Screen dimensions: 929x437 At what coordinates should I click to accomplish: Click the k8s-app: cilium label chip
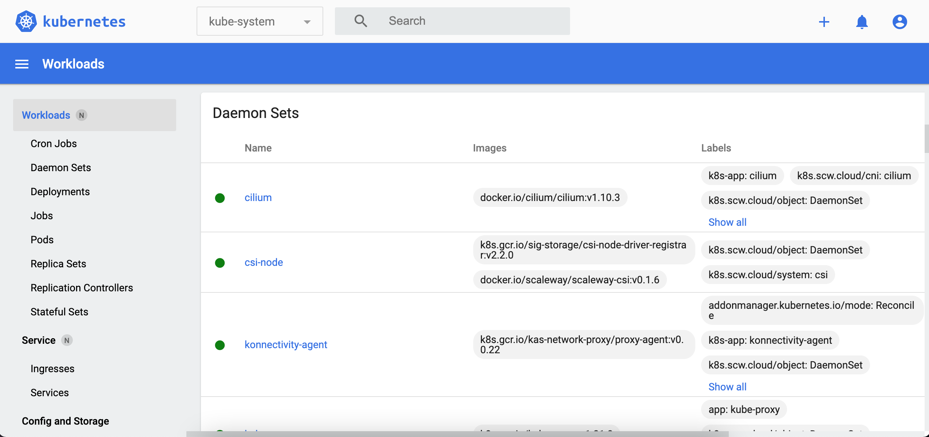[x=742, y=176]
